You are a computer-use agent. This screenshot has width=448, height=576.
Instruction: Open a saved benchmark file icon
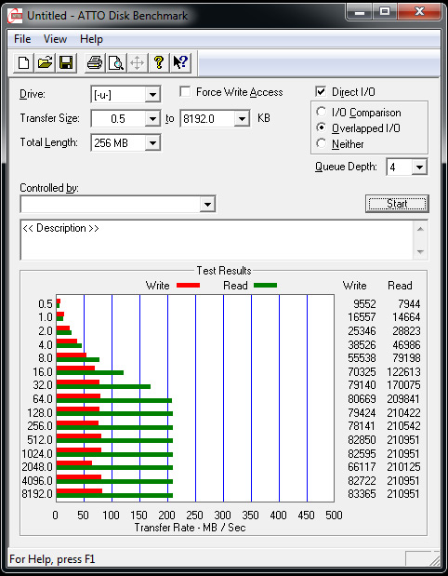coord(45,62)
